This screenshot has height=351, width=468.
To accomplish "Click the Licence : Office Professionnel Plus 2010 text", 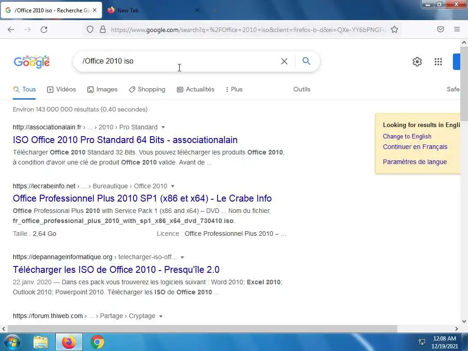I will tap(222, 234).
